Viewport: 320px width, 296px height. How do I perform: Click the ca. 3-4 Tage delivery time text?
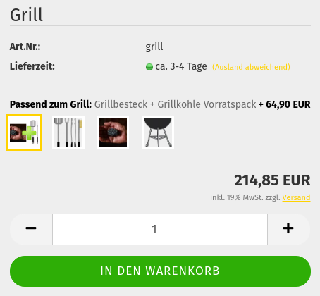pyautogui.click(x=181, y=67)
